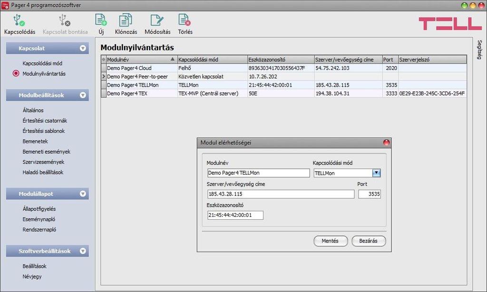This screenshot has height=292, width=487.
Task: Click the Kapcsolódás connect icon
Action: tap(19, 20)
